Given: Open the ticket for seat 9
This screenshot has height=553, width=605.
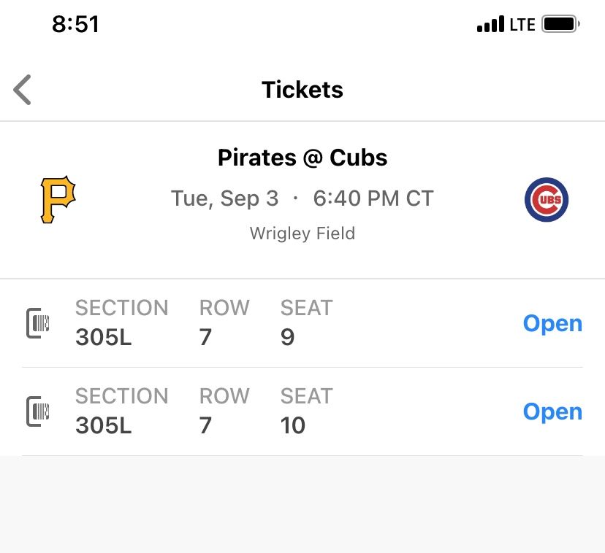Looking at the screenshot, I should pyautogui.click(x=552, y=323).
